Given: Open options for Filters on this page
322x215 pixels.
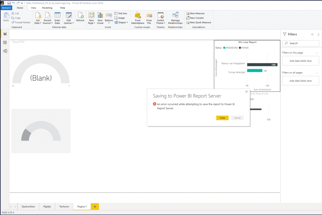Looking at the screenshot, I should click(317, 53).
